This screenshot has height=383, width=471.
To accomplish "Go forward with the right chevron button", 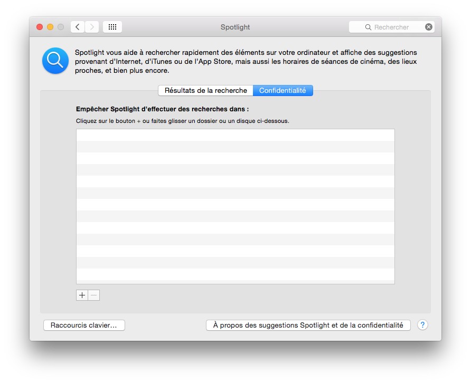I will [x=92, y=27].
